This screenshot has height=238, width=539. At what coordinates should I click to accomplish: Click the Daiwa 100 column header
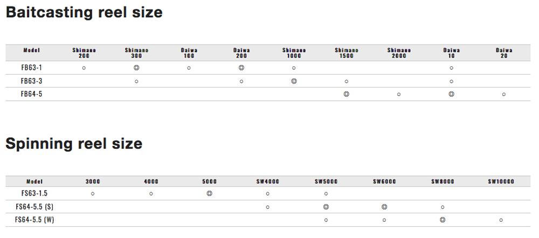[189, 53]
